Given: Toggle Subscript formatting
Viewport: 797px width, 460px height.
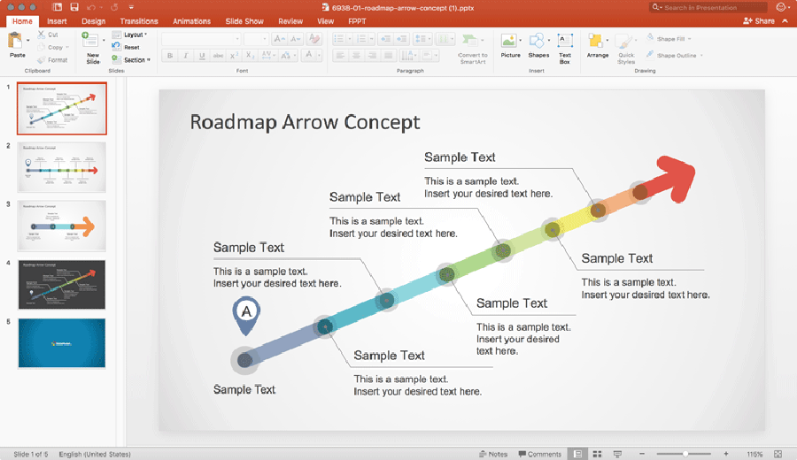Looking at the screenshot, I should pyautogui.click(x=250, y=56).
